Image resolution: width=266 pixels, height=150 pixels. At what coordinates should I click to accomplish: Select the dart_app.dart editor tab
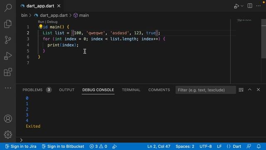point(40,6)
